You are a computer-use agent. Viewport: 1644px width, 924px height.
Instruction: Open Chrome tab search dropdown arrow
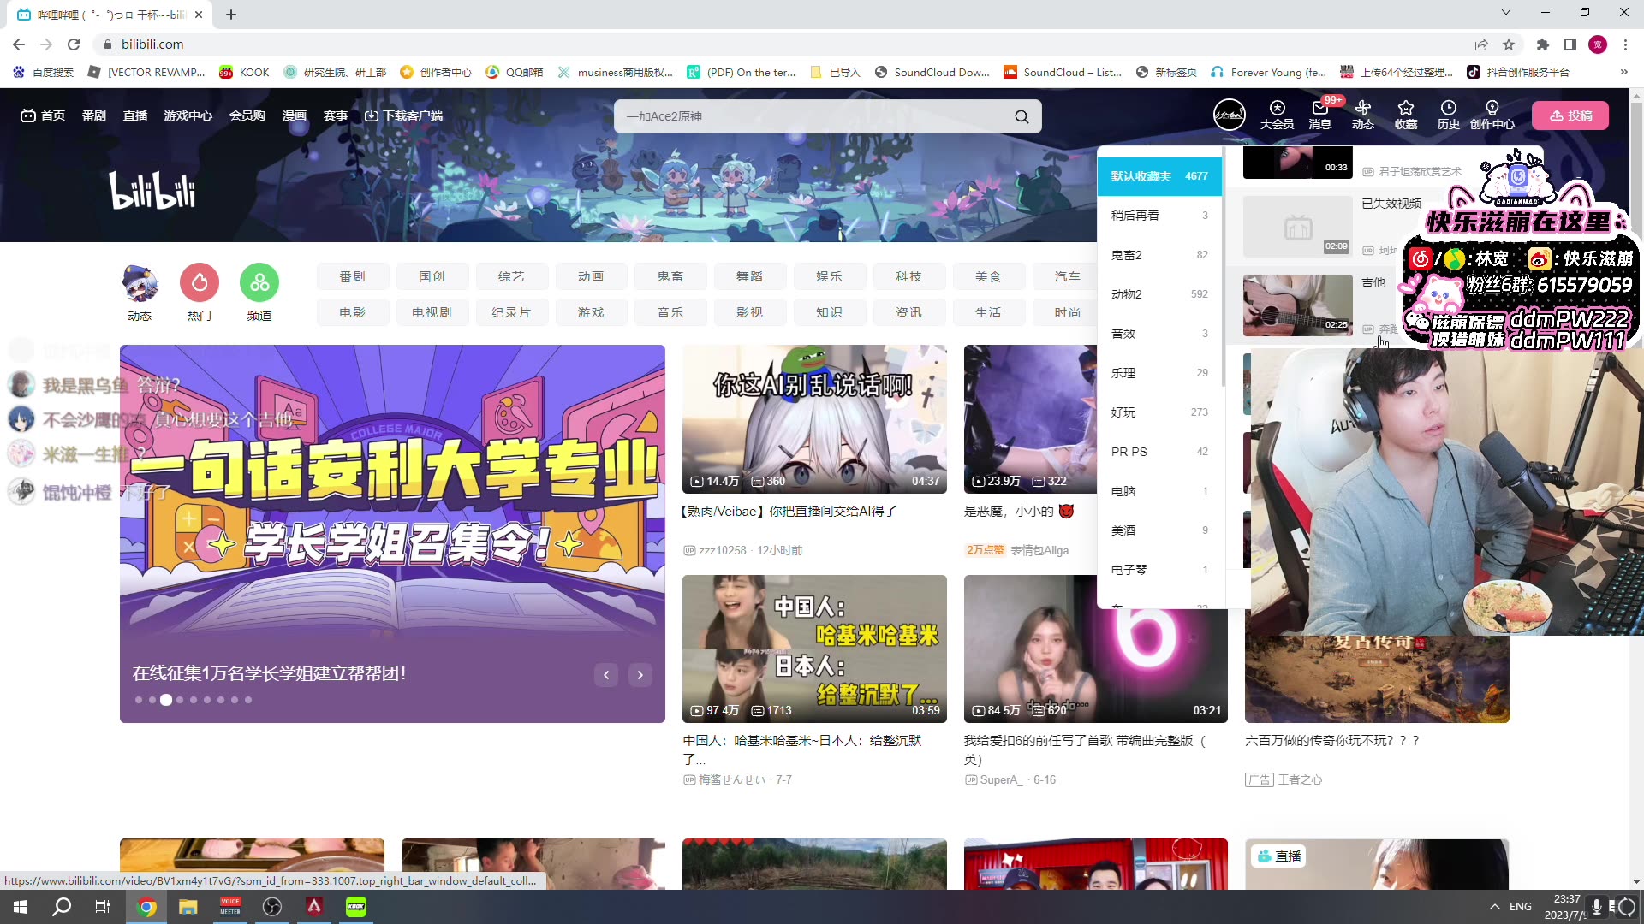tap(1505, 12)
